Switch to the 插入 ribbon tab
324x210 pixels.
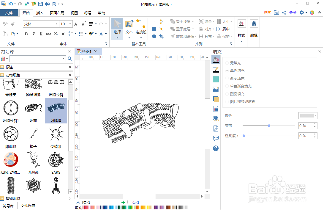(40, 13)
